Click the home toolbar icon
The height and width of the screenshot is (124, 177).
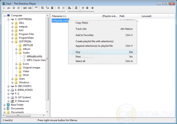click(x=87, y=8)
